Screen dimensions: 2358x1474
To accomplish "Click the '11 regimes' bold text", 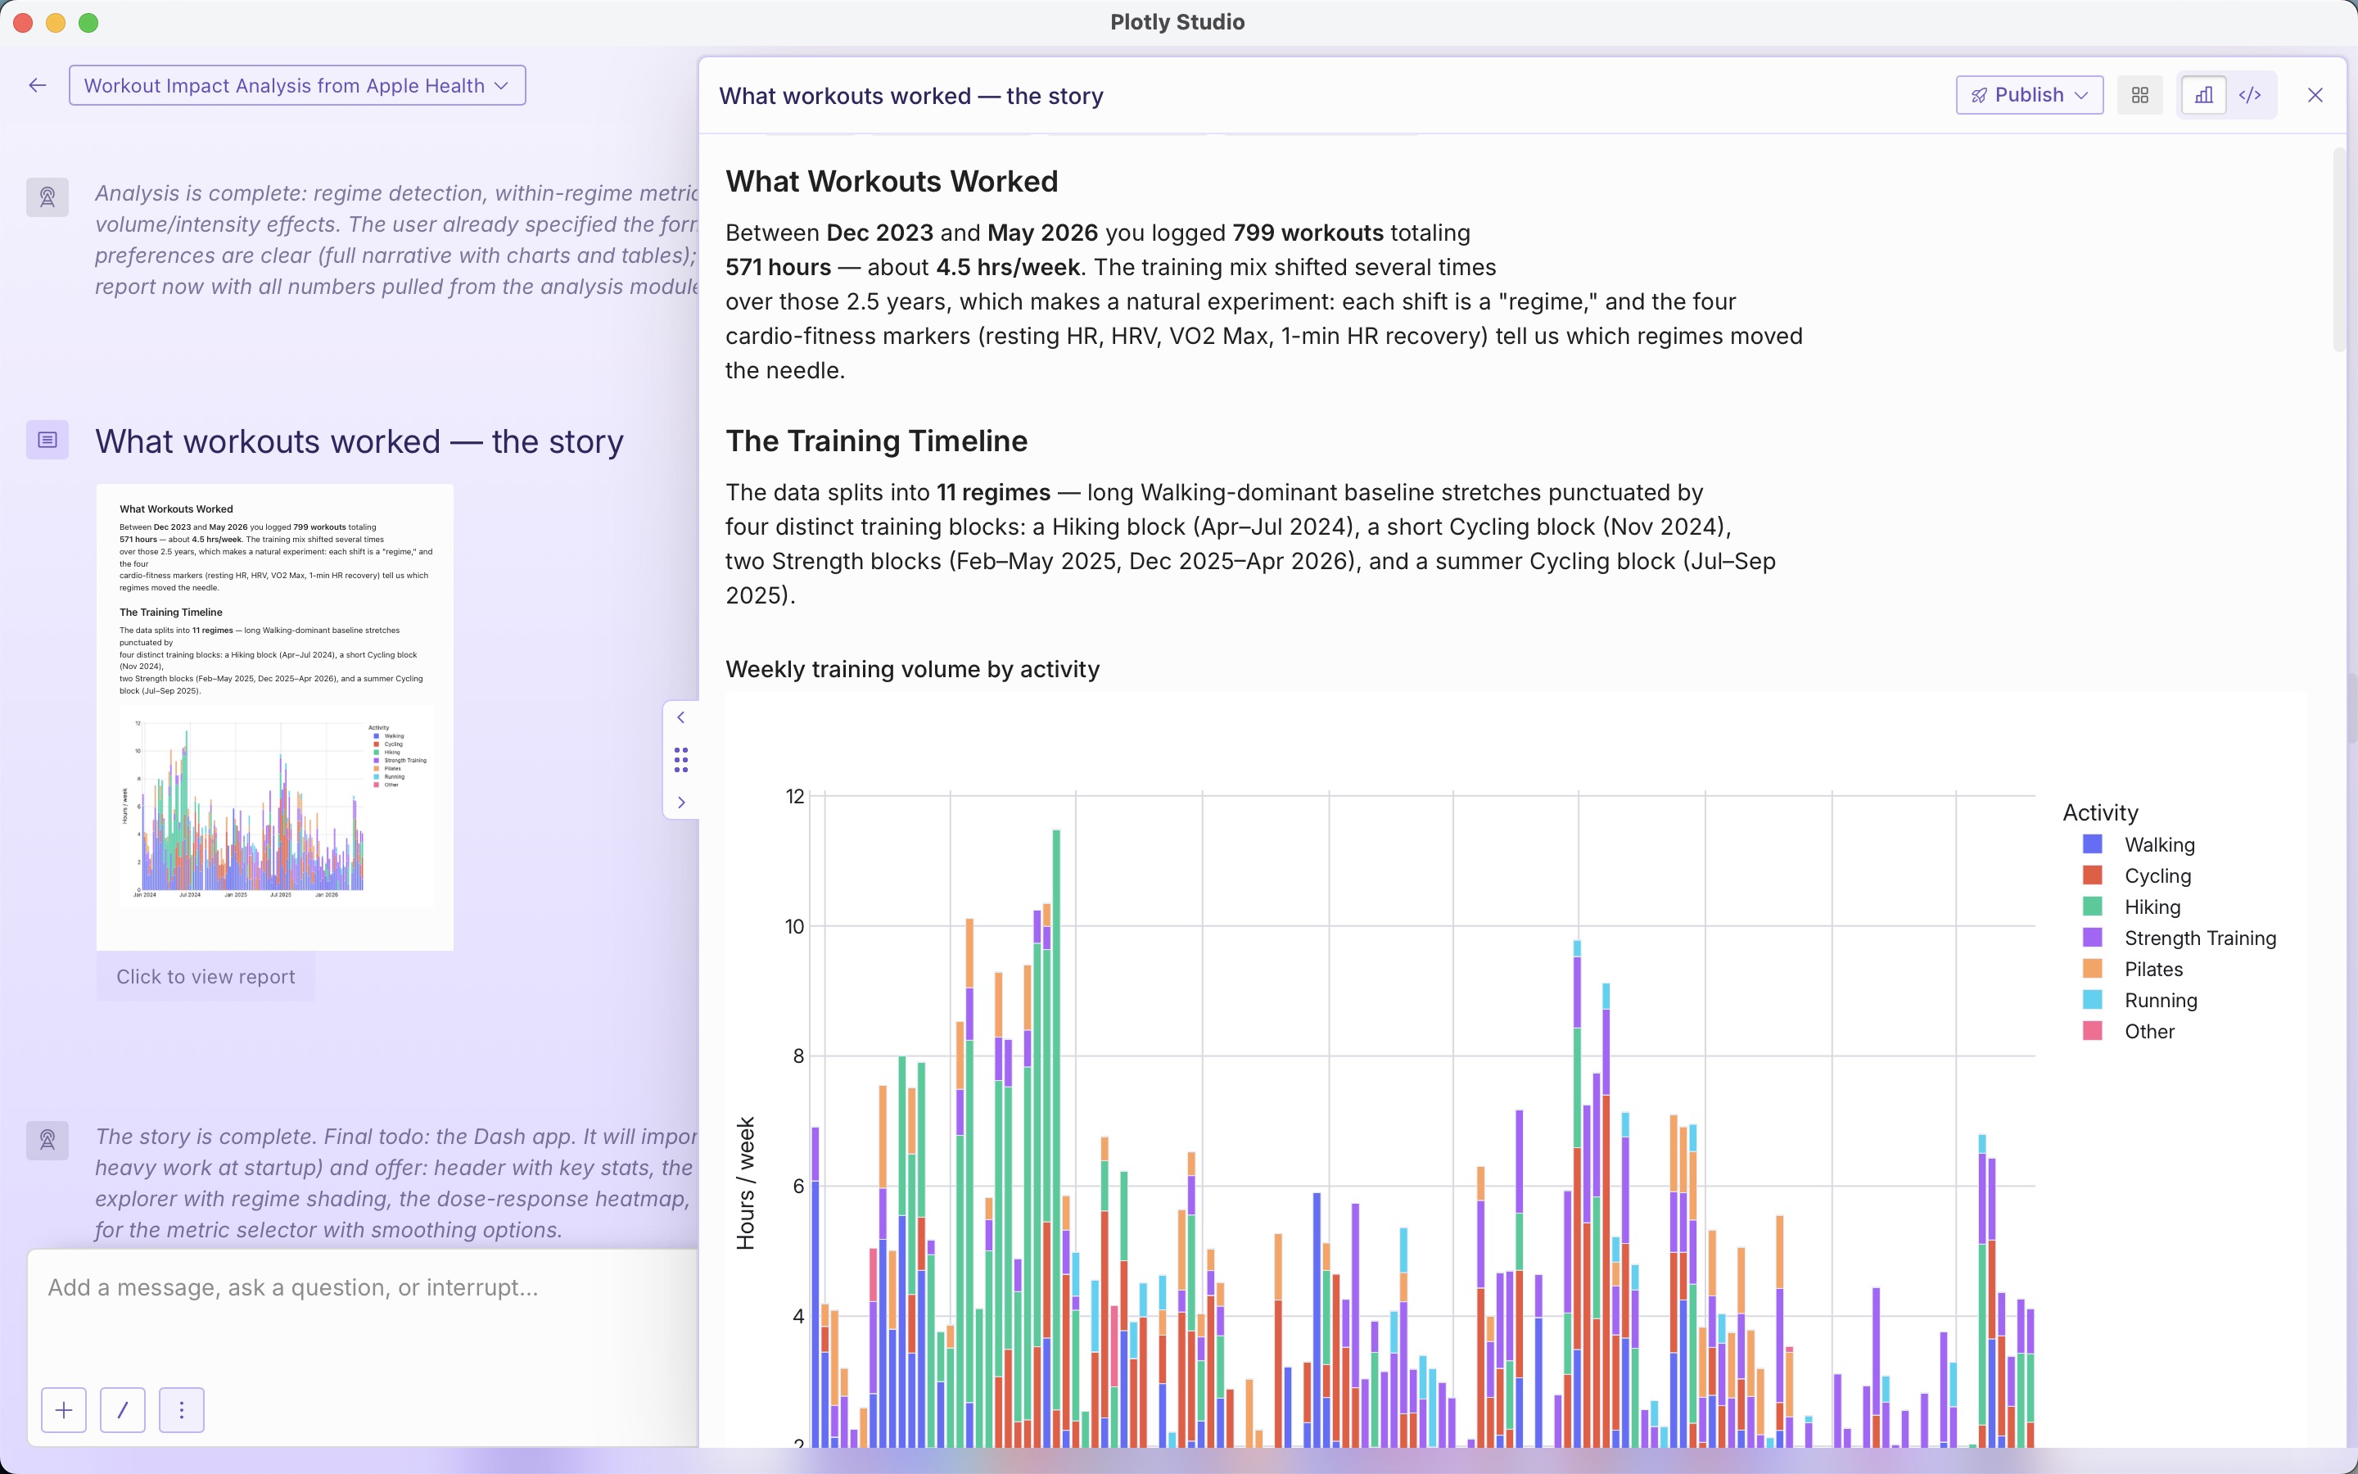I will coord(993,492).
